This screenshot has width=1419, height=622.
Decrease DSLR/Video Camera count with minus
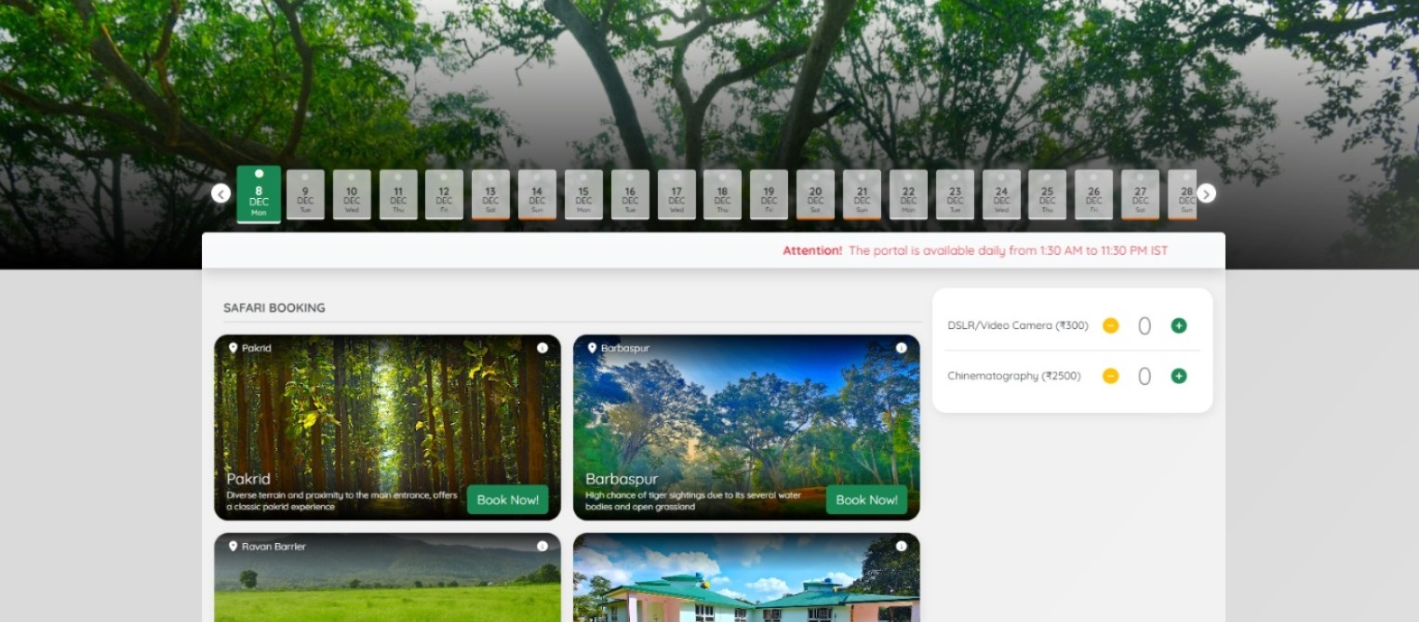coord(1110,325)
